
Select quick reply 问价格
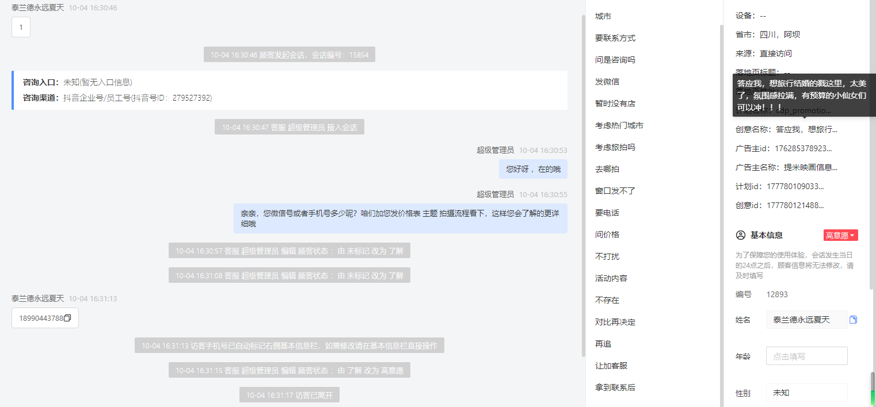pyautogui.click(x=607, y=235)
